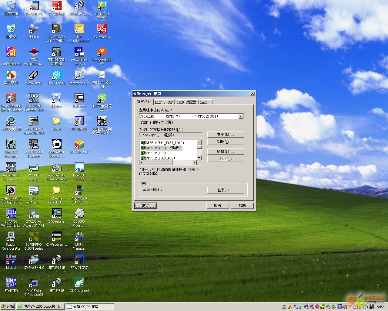Open the 开始 Start menu

click(x=8, y=306)
